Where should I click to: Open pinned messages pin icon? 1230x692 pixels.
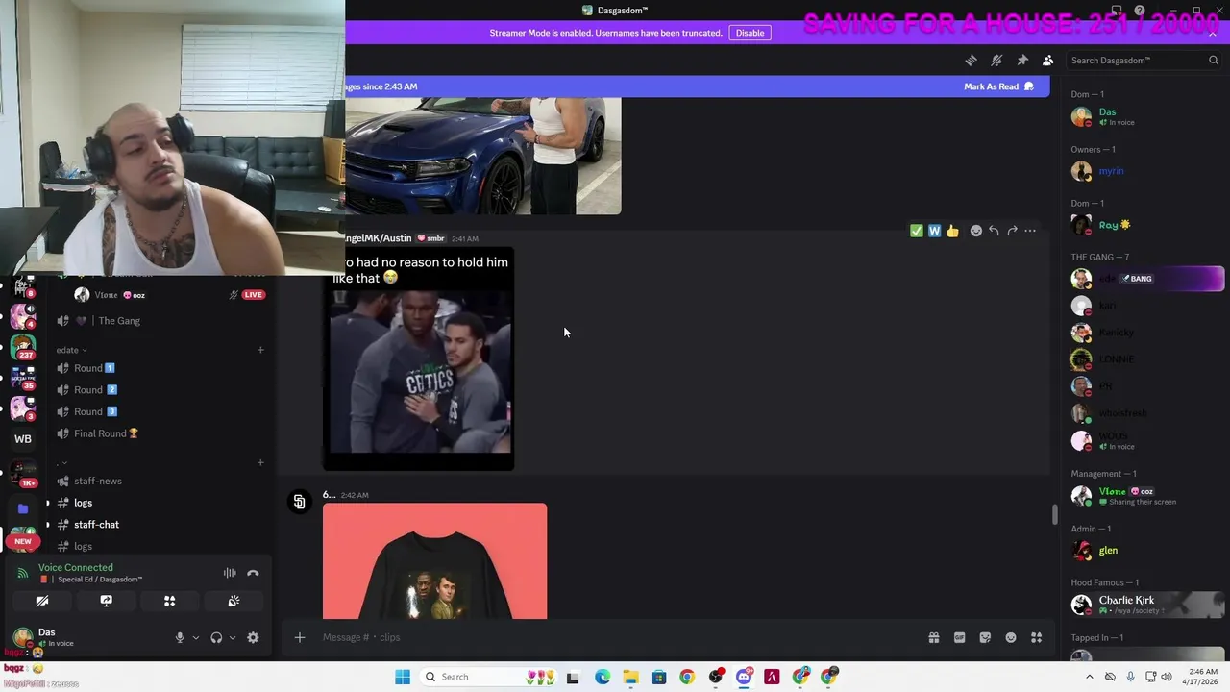pyautogui.click(x=1022, y=61)
